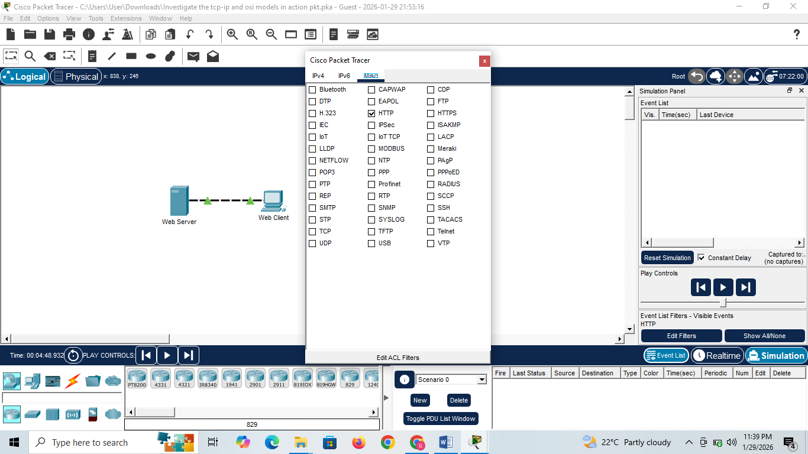Screen dimensions: 808x454
Task: Switch to the IPv4 filter tab
Action: [318, 76]
